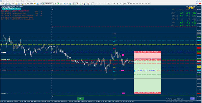Click the templates icon
The image size is (202, 103).
[x=88, y=4]
